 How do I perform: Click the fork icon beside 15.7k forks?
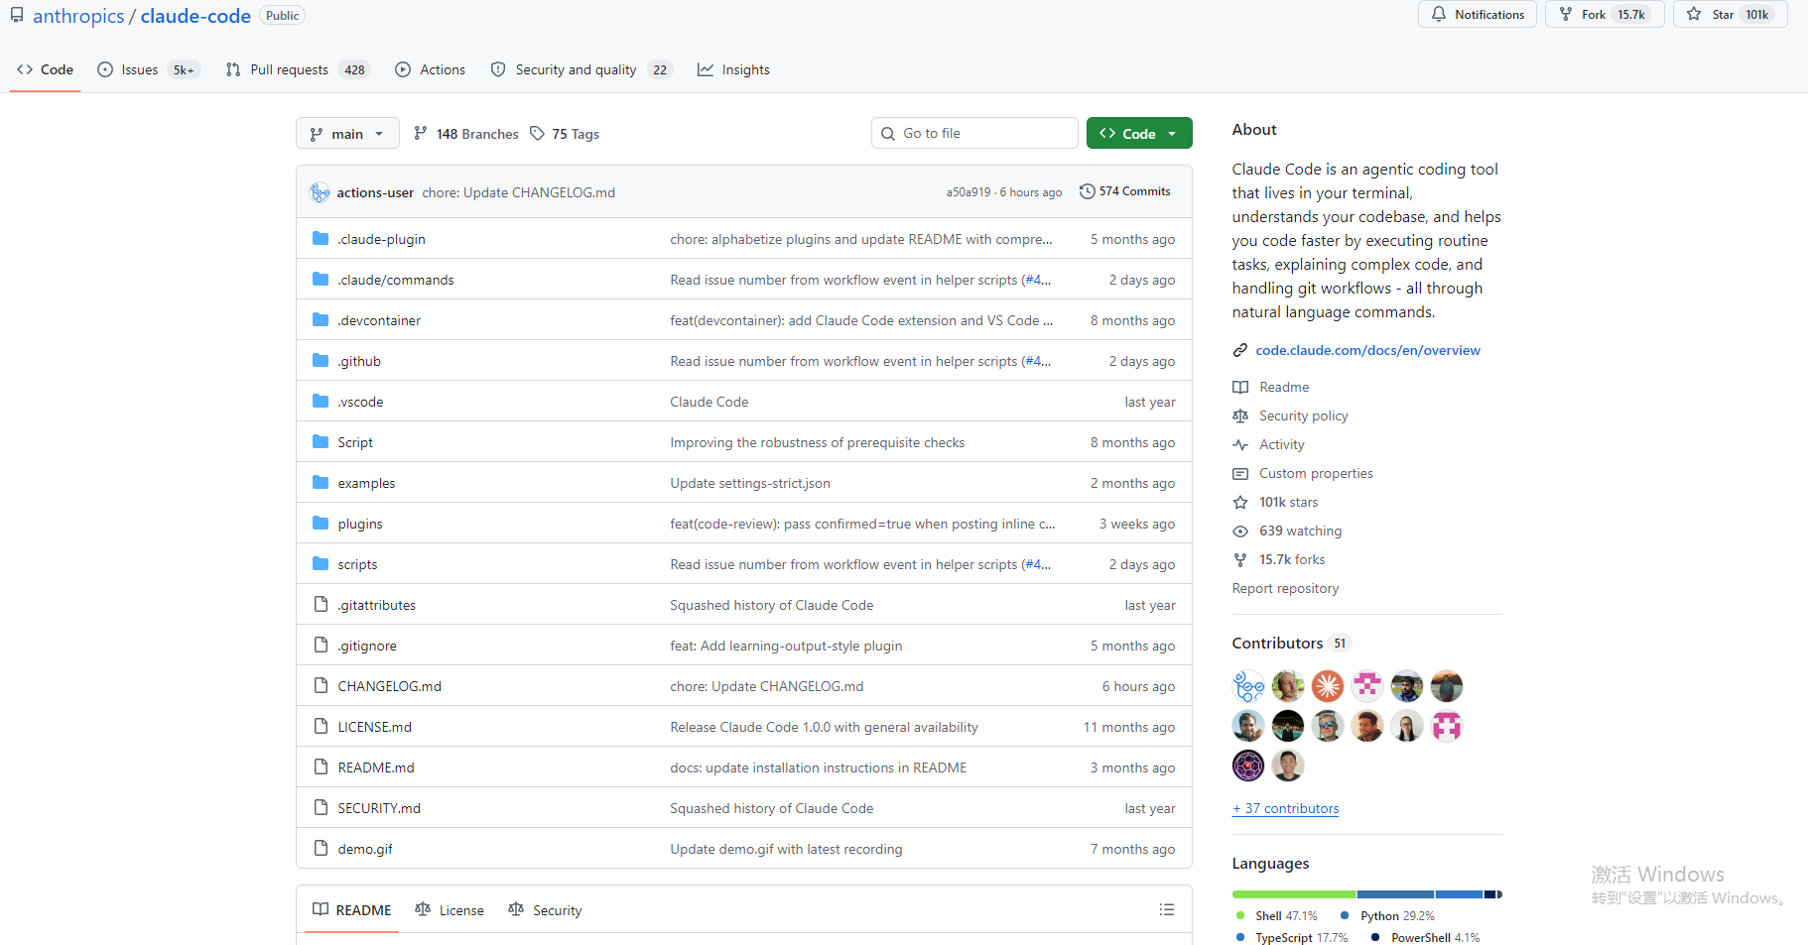tap(1240, 559)
